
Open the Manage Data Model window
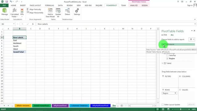[x=5, y=12]
